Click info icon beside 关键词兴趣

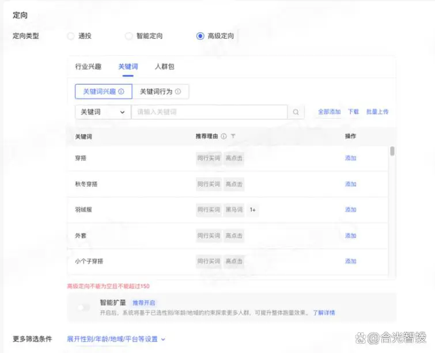[x=121, y=92]
